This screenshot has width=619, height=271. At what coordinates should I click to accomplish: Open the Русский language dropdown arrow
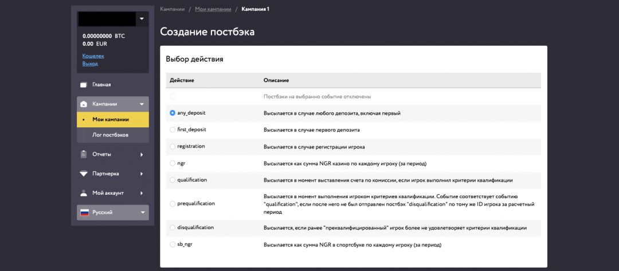(x=143, y=213)
